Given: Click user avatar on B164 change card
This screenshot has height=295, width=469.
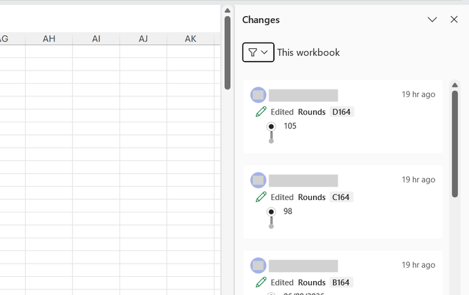Looking at the screenshot, I should point(259,266).
